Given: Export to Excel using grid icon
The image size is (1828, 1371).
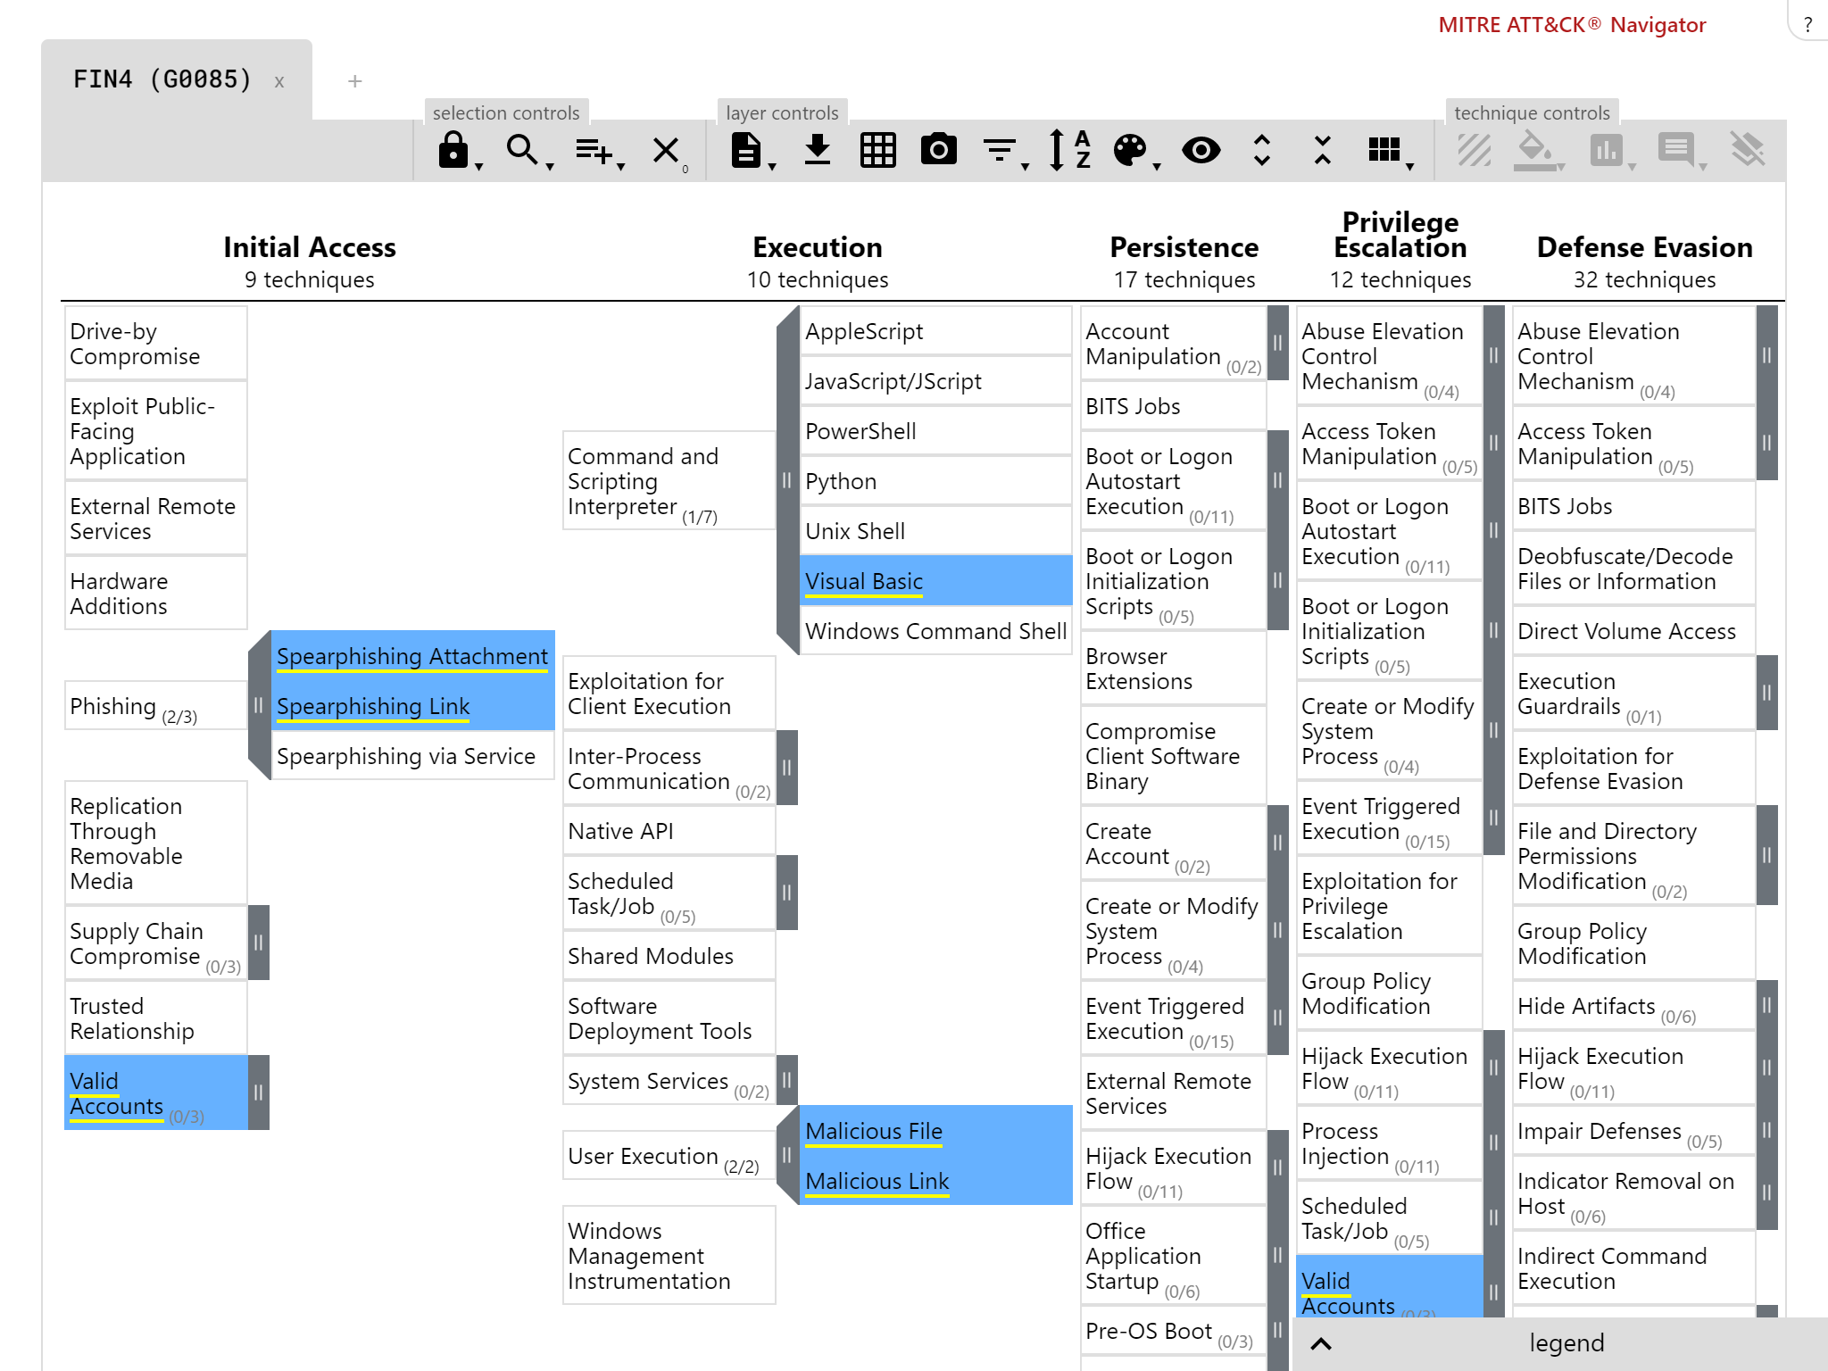Looking at the screenshot, I should (x=878, y=150).
